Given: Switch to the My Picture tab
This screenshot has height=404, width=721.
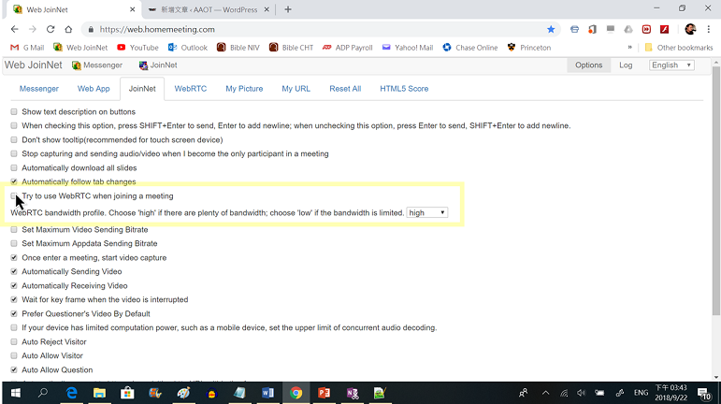Looking at the screenshot, I should coord(244,89).
